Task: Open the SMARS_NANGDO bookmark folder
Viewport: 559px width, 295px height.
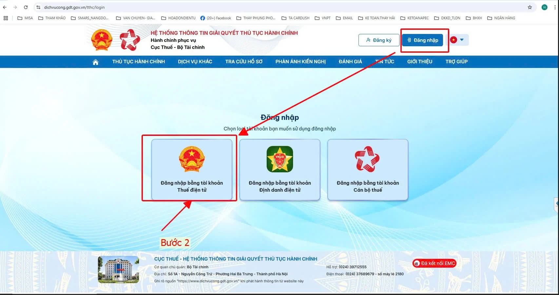Action: click(89, 18)
